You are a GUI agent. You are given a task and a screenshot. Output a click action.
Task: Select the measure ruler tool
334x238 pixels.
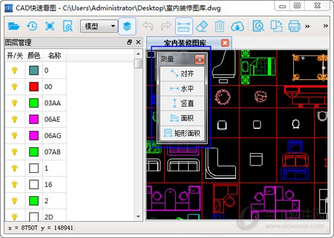184,26
